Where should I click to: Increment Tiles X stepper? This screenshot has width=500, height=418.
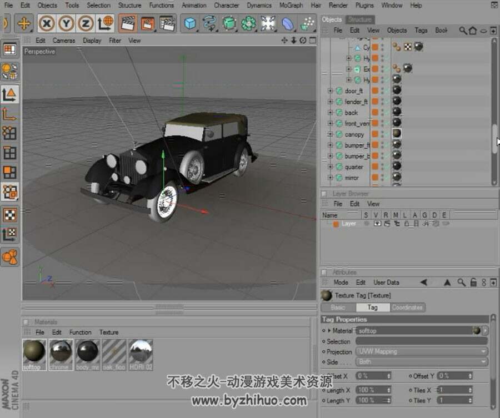(471, 389)
